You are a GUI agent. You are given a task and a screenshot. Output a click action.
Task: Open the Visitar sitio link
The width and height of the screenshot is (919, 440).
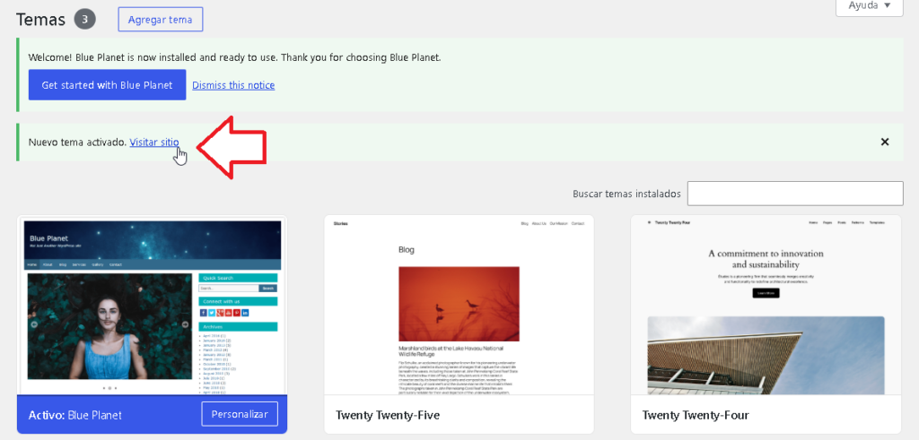tap(154, 142)
